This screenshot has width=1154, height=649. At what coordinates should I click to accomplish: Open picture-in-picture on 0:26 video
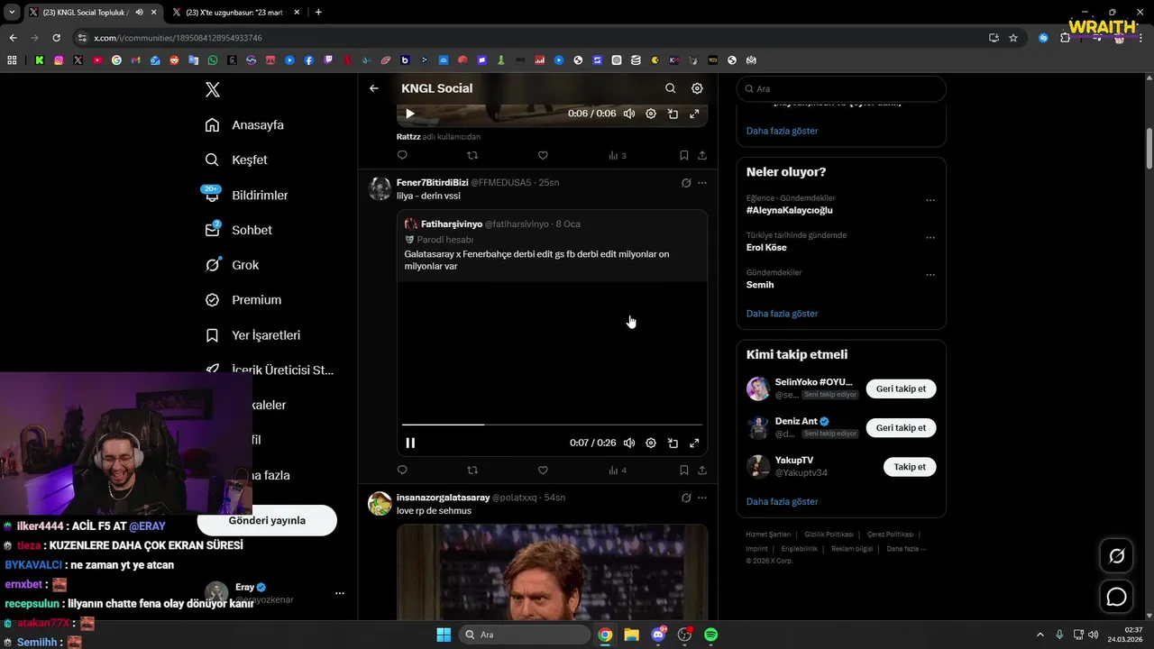coord(673,443)
